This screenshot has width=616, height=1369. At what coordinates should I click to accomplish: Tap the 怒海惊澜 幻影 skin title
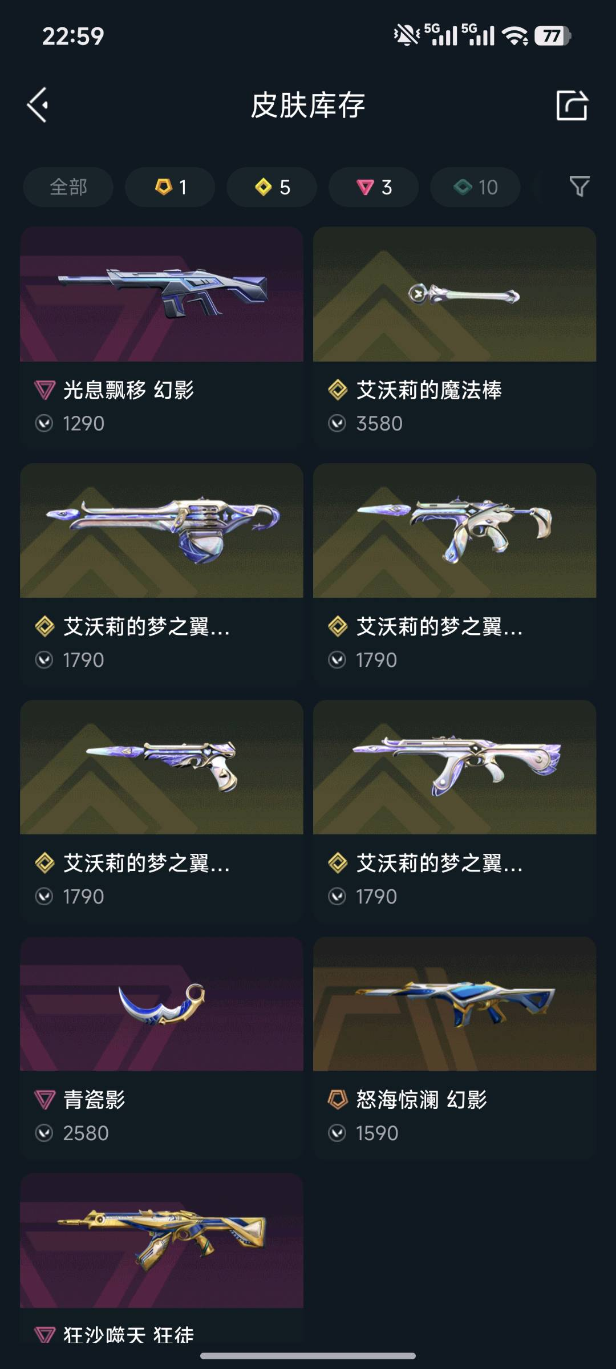click(422, 1099)
